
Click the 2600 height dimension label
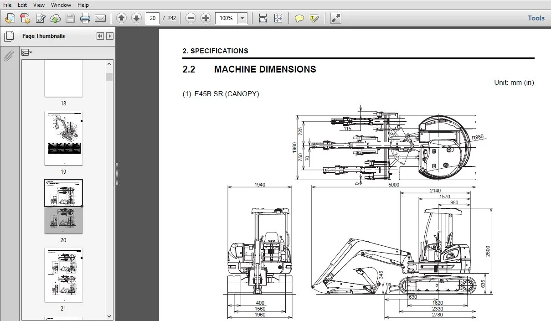point(487,251)
